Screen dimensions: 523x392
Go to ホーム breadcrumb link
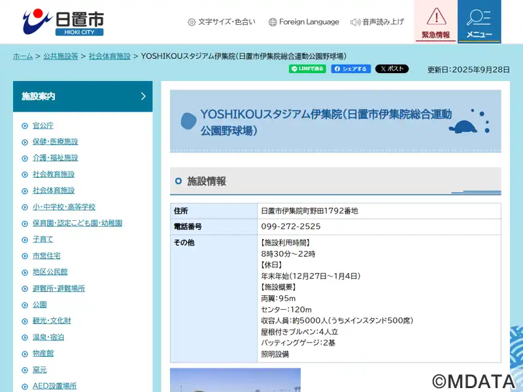pos(23,56)
